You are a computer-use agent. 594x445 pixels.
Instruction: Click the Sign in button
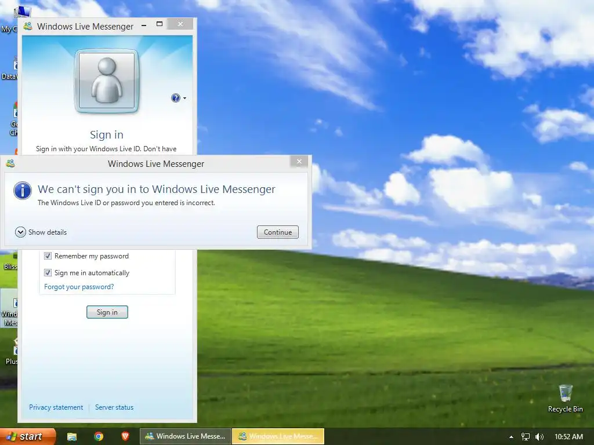click(x=107, y=312)
